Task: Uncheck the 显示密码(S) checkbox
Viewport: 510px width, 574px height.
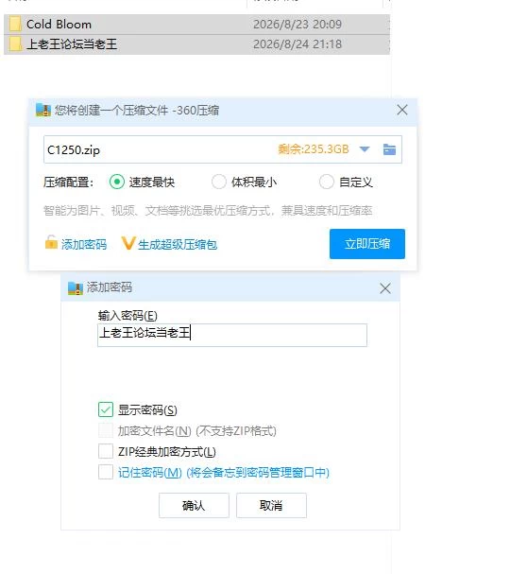Action: [x=106, y=409]
